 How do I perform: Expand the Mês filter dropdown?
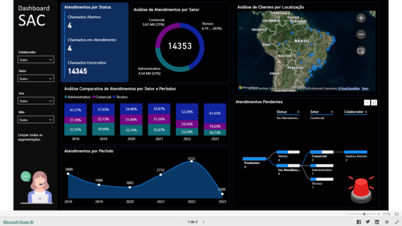36,119
